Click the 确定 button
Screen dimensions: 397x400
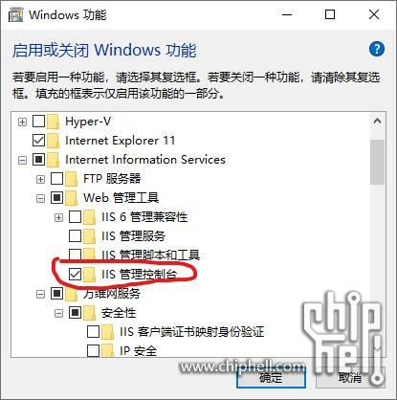coord(271,377)
